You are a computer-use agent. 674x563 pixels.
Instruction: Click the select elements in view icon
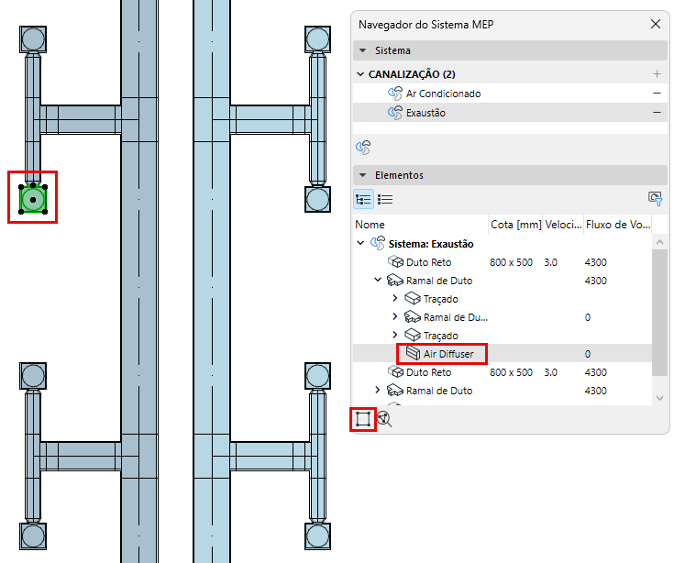point(363,419)
